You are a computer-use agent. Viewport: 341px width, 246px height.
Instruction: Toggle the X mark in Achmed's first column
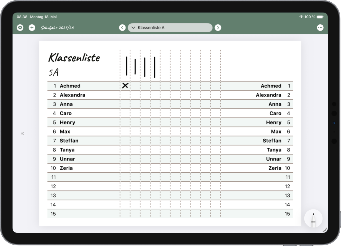point(125,86)
